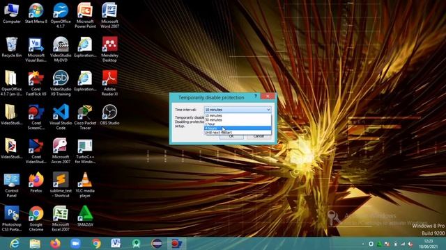446x250 pixels.
Task: Open Zoom from the taskbar
Action: click(x=76, y=244)
